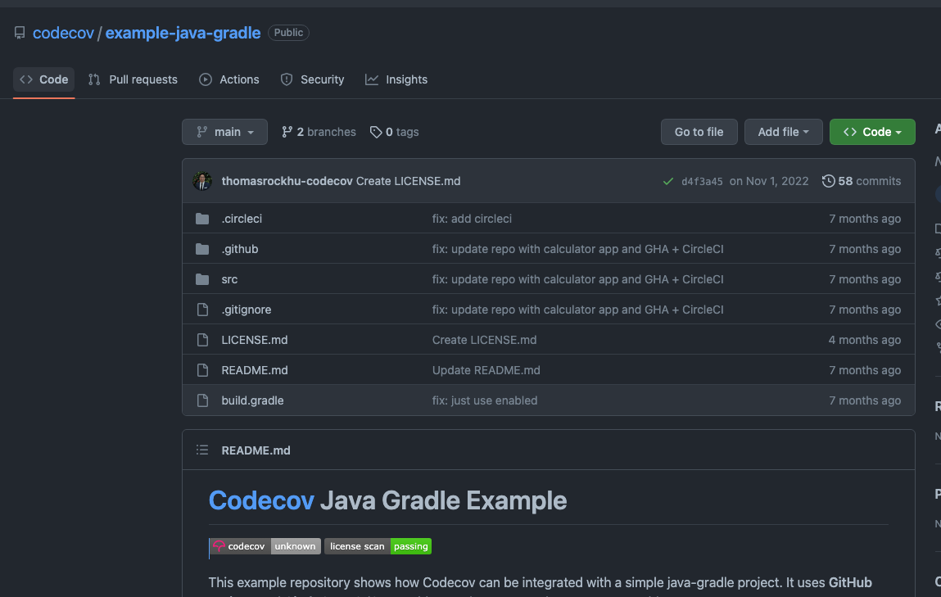Click the README.md panel header title
Screen dimensions: 941x597
tap(256, 450)
